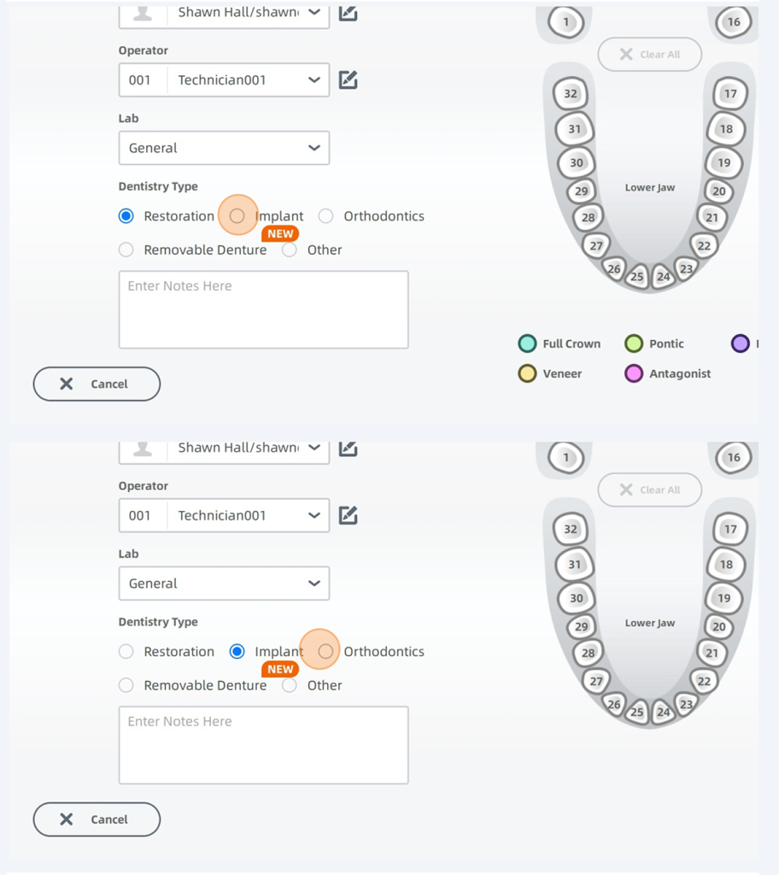Click the Clear All button

point(649,54)
